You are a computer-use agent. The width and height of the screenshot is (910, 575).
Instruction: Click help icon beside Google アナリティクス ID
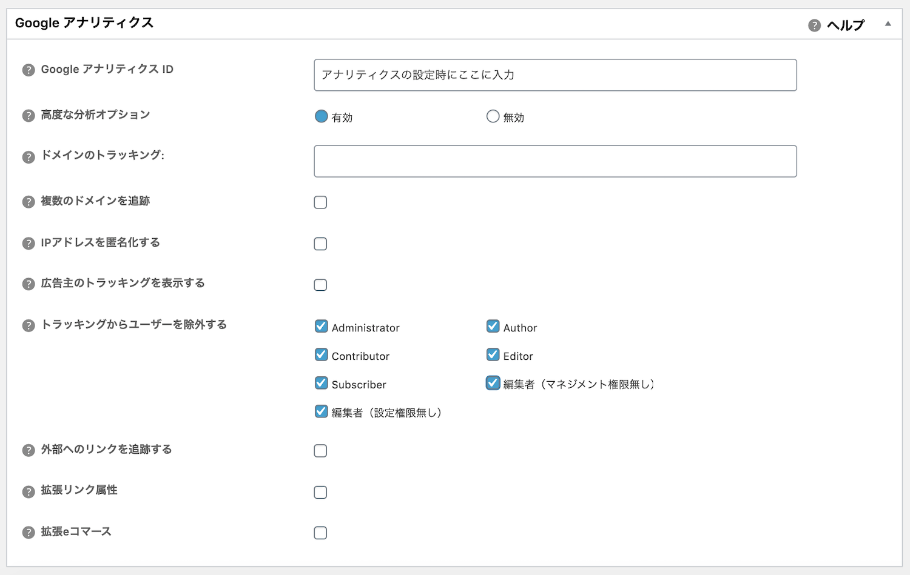[x=29, y=70]
